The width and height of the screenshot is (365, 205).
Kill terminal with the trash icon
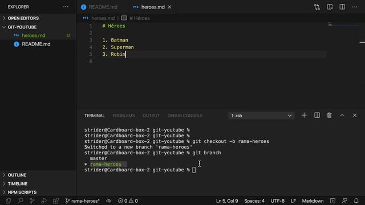[x=329, y=115]
